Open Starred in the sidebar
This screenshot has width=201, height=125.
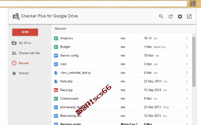pos(24,73)
